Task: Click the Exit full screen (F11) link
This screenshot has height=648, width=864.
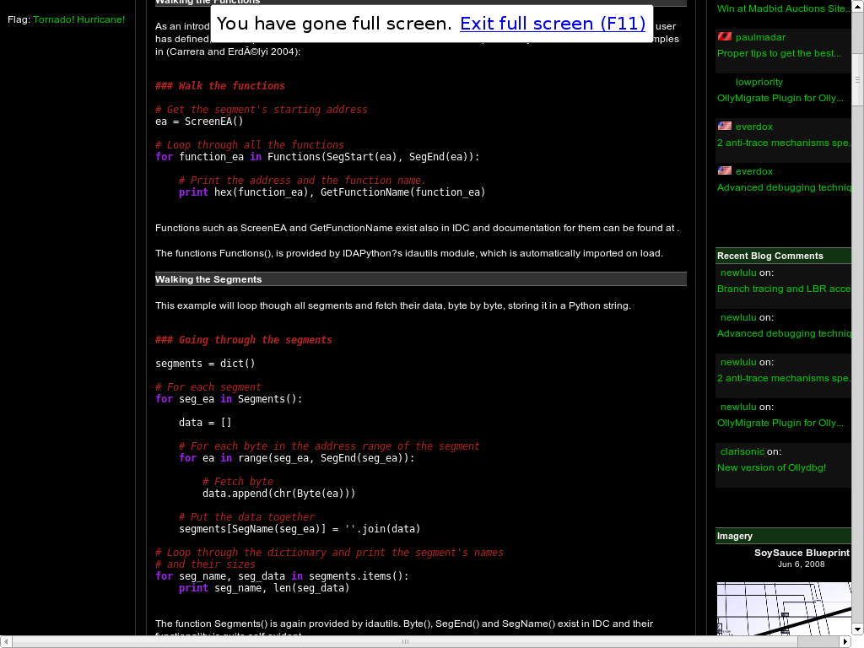Action: click(552, 23)
